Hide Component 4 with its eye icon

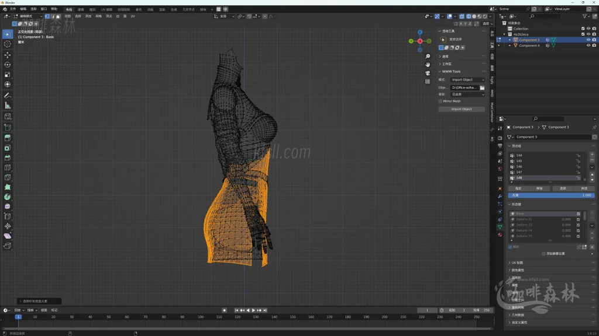[588, 45]
